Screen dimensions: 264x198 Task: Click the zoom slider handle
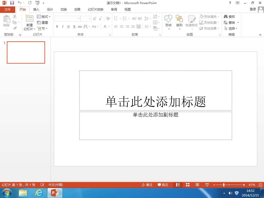pos(224,185)
